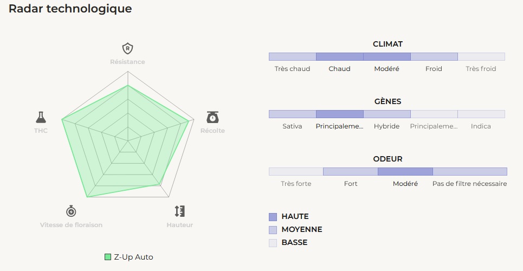The width and height of the screenshot is (523, 271).
Task: Click the Pas de filtre nécessaire label
Action: pos(469,184)
